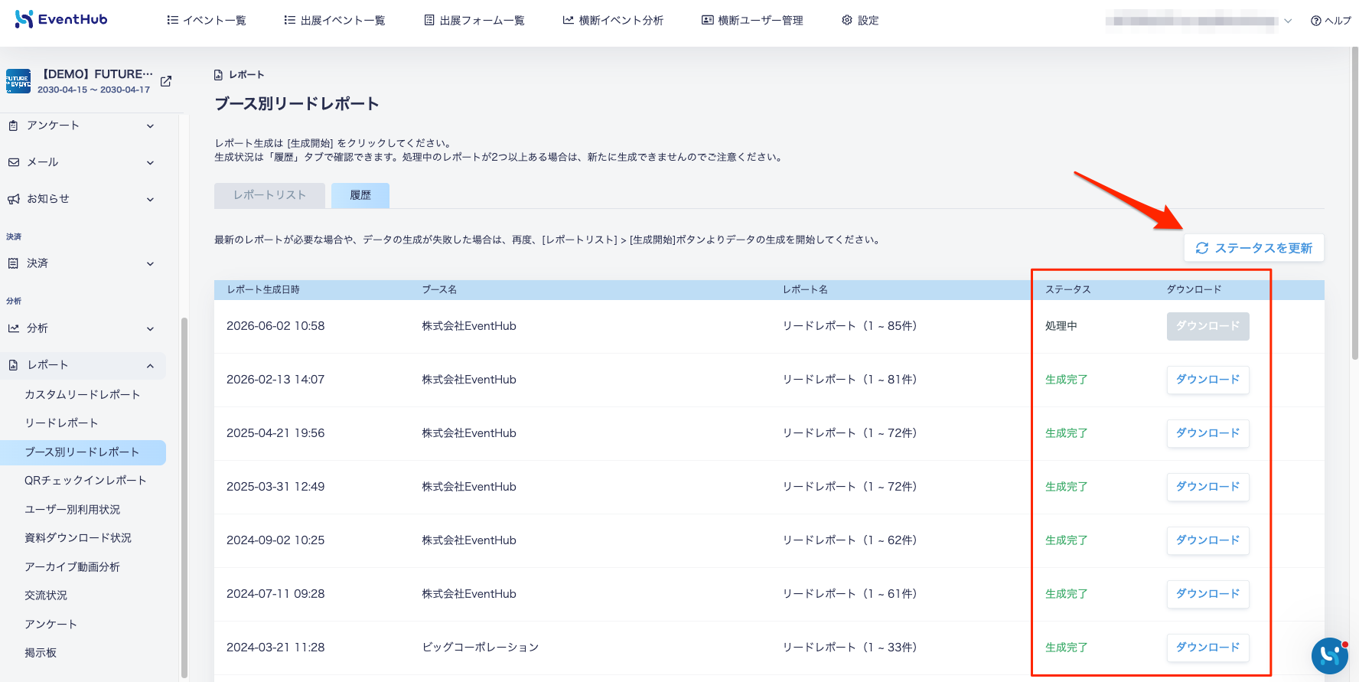Image resolution: width=1359 pixels, height=682 pixels.
Task: Select ブース別リードレポート in sidebar
Action: click(83, 452)
